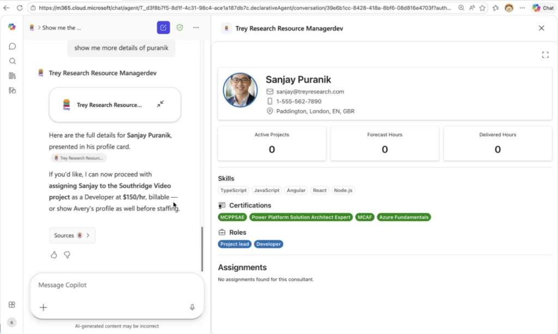Viewport: 558px width, 334px height.
Task: Click the chat pane vertical scrollbar
Action: tap(202, 248)
